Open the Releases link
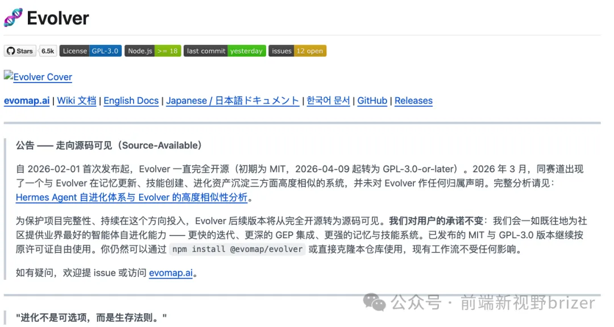614x327 pixels. pyautogui.click(x=413, y=101)
